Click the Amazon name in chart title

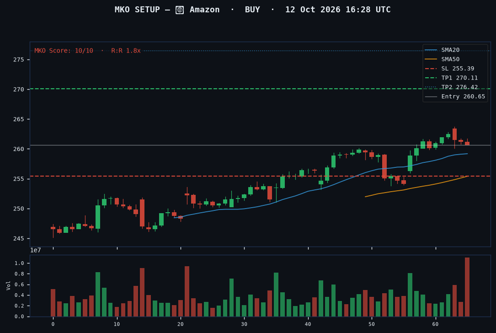click(205, 10)
